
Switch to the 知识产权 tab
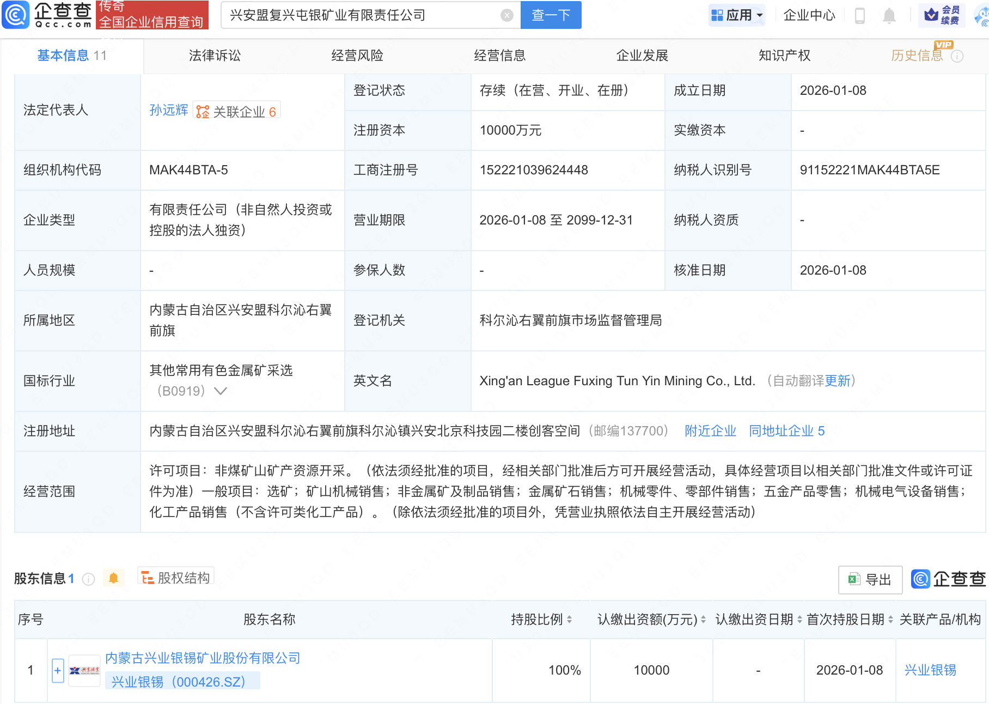(x=784, y=55)
